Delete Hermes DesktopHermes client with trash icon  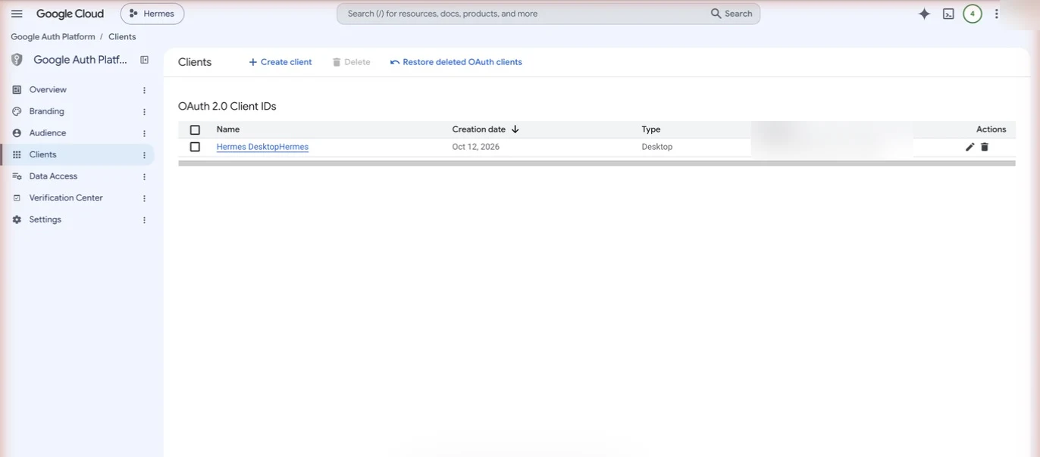(985, 147)
